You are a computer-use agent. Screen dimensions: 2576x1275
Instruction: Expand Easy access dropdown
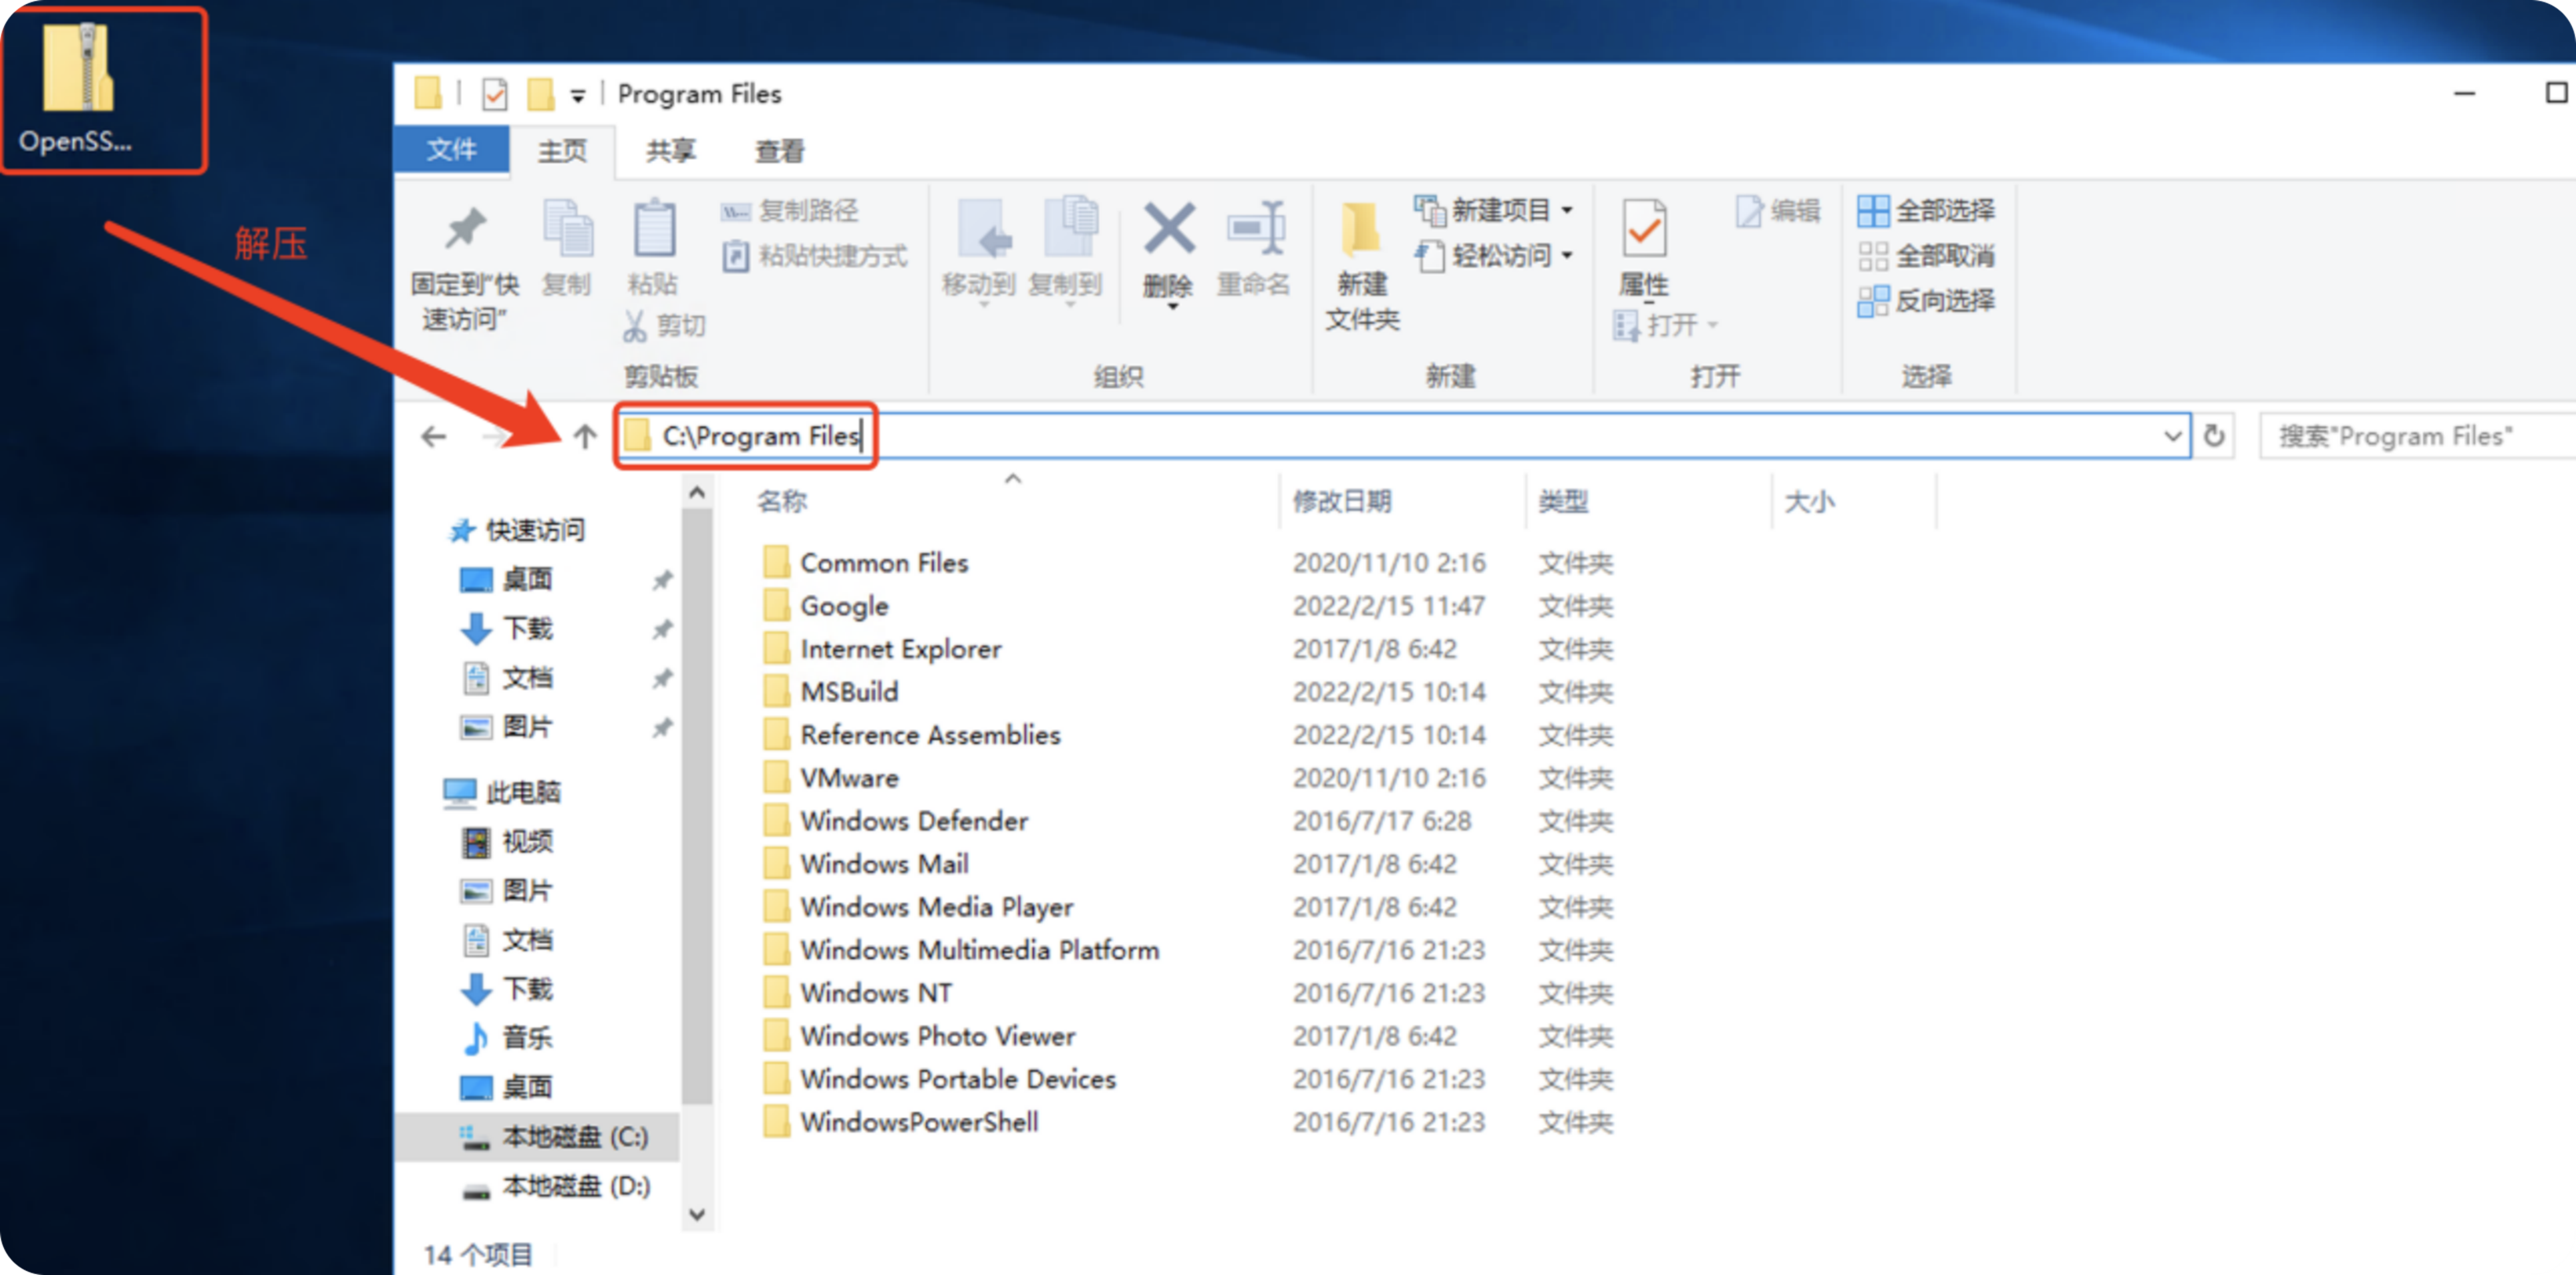point(1567,256)
